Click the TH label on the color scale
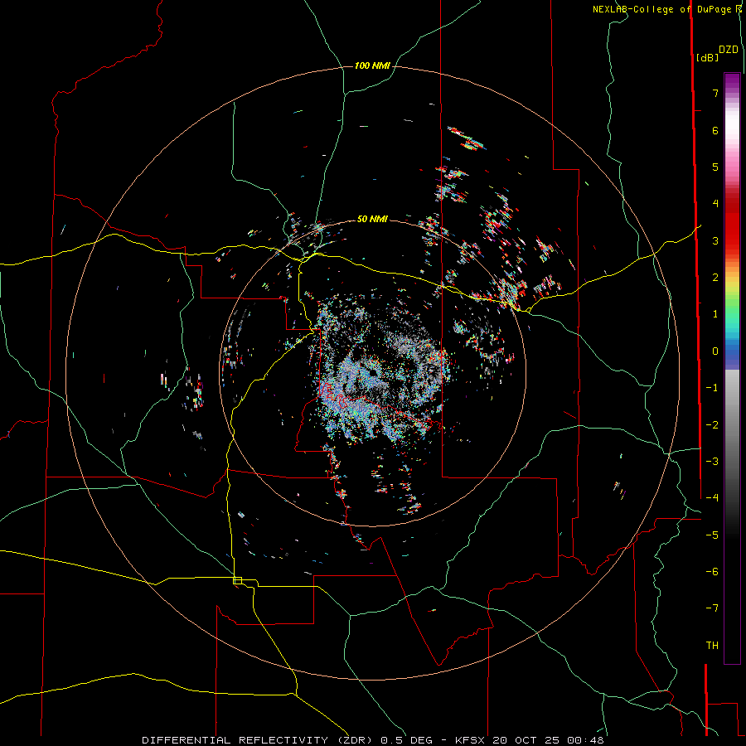746x746 pixels. (x=712, y=646)
